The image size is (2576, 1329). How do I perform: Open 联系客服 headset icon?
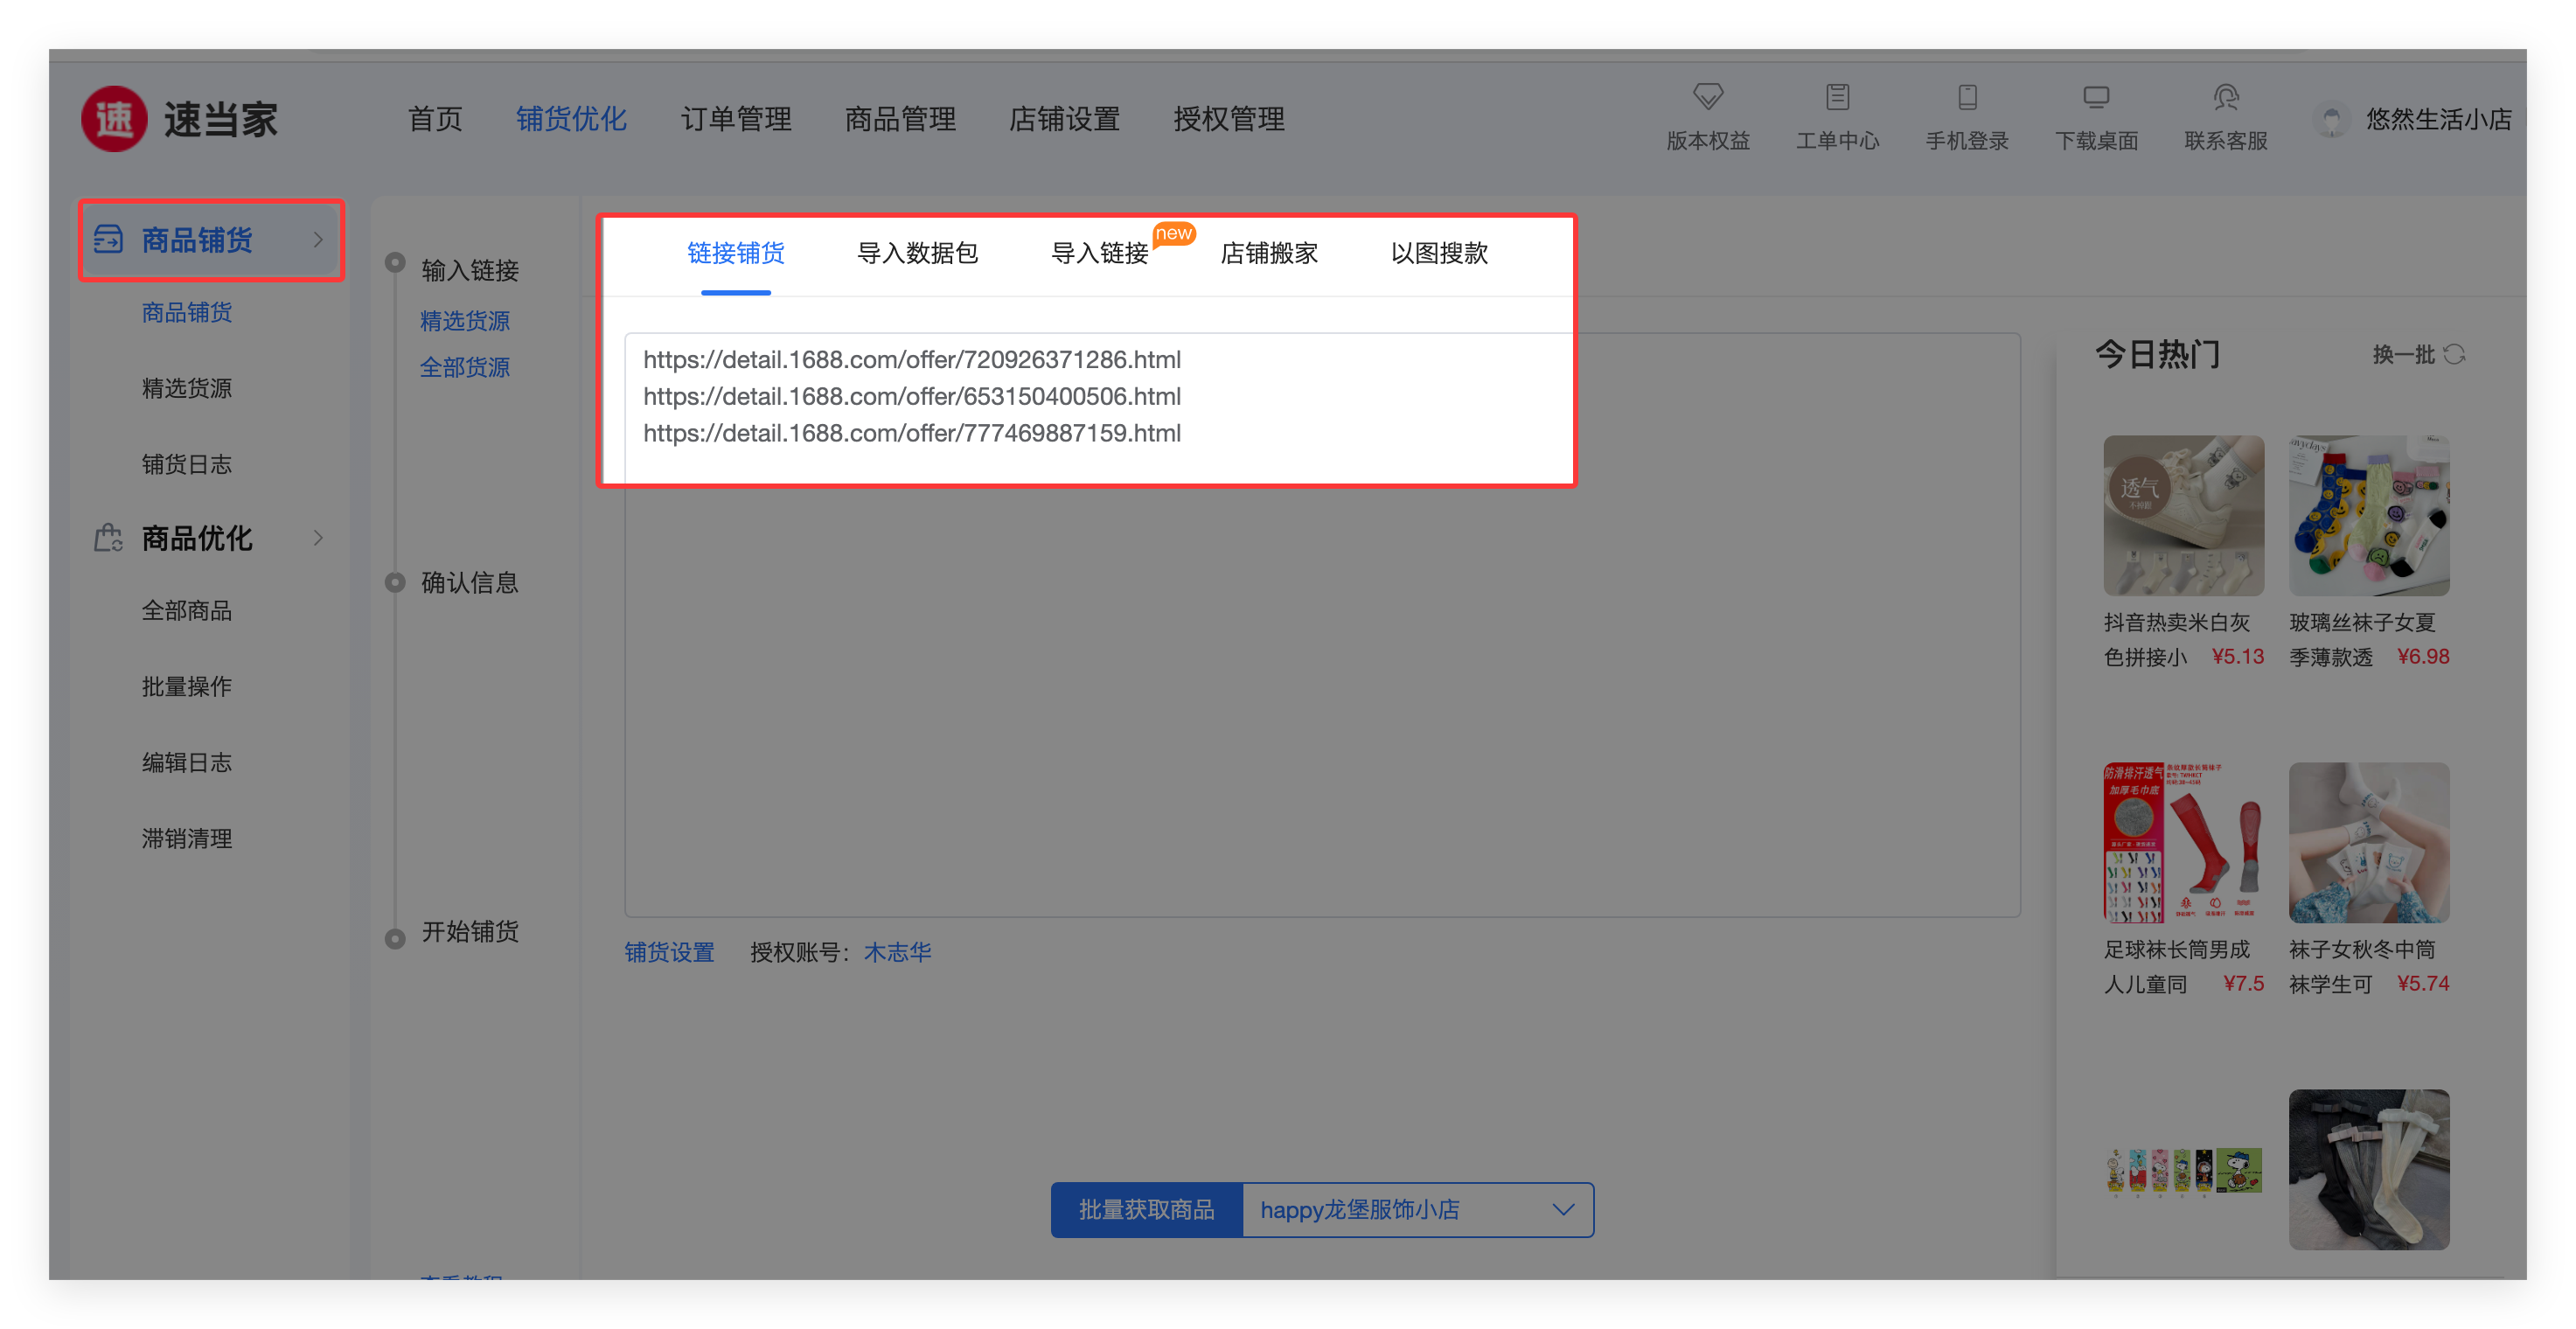pos(2225,97)
